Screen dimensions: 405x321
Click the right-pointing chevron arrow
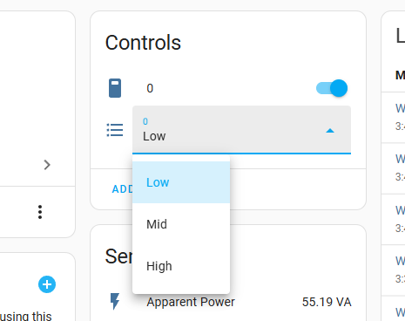point(47,165)
